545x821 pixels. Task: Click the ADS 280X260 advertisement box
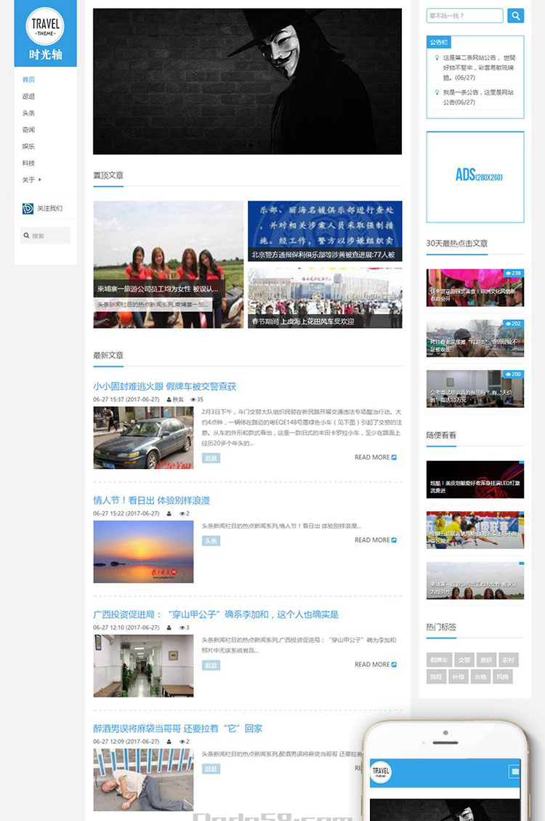pyautogui.click(x=475, y=177)
